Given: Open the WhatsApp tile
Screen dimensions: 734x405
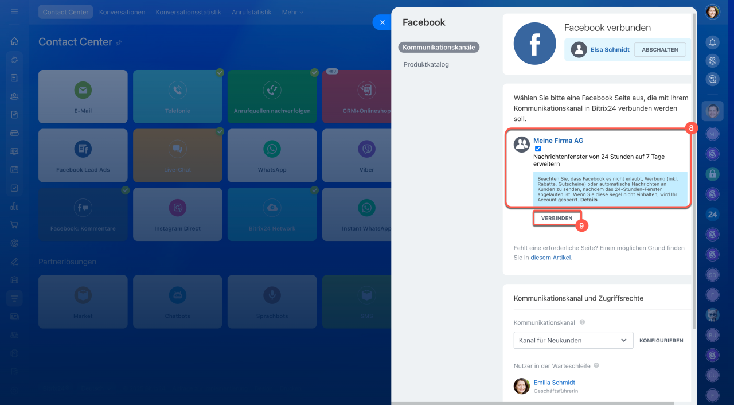Looking at the screenshot, I should (272, 155).
